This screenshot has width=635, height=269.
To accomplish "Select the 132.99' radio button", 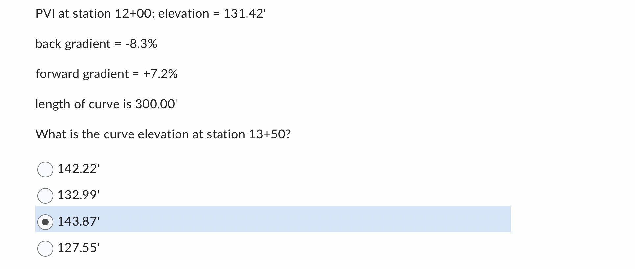I will (x=46, y=196).
